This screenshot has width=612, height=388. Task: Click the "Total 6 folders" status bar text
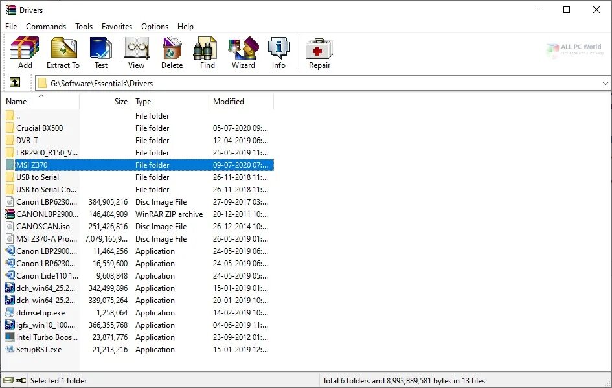pyautogui.click(x=403, y=381)
